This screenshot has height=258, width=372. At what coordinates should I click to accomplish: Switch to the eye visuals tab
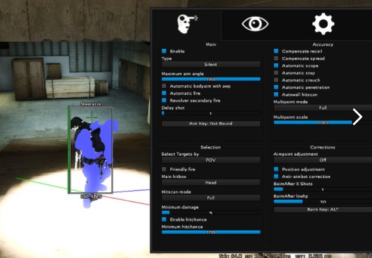point(255,24)
